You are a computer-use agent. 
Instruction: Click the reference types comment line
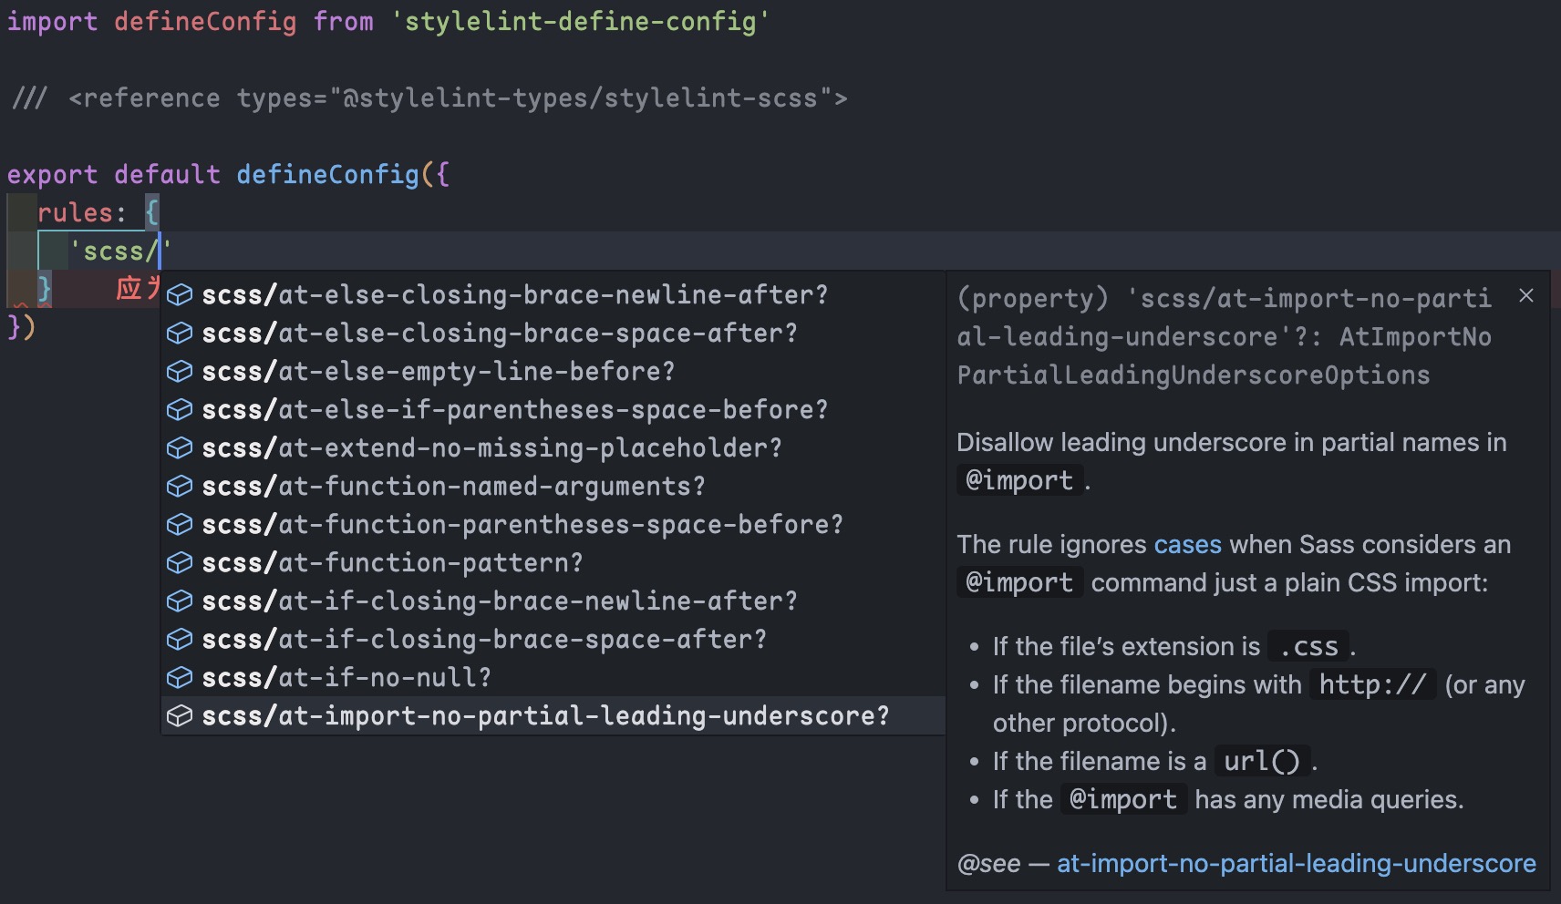(429, 98)
